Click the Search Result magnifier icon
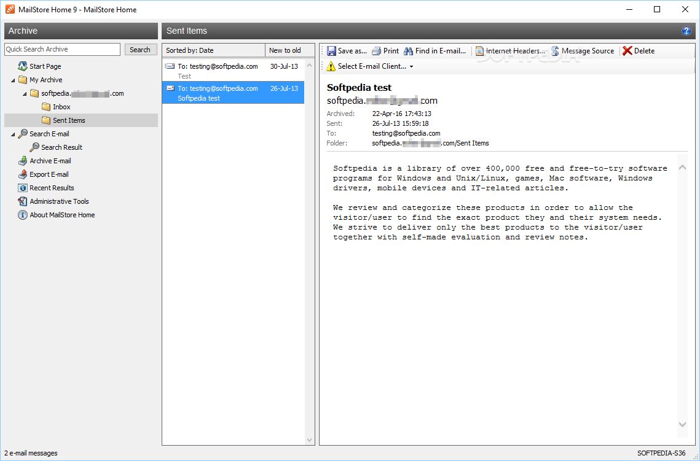The height and width of the screenshot is (461, 700). 34,147
